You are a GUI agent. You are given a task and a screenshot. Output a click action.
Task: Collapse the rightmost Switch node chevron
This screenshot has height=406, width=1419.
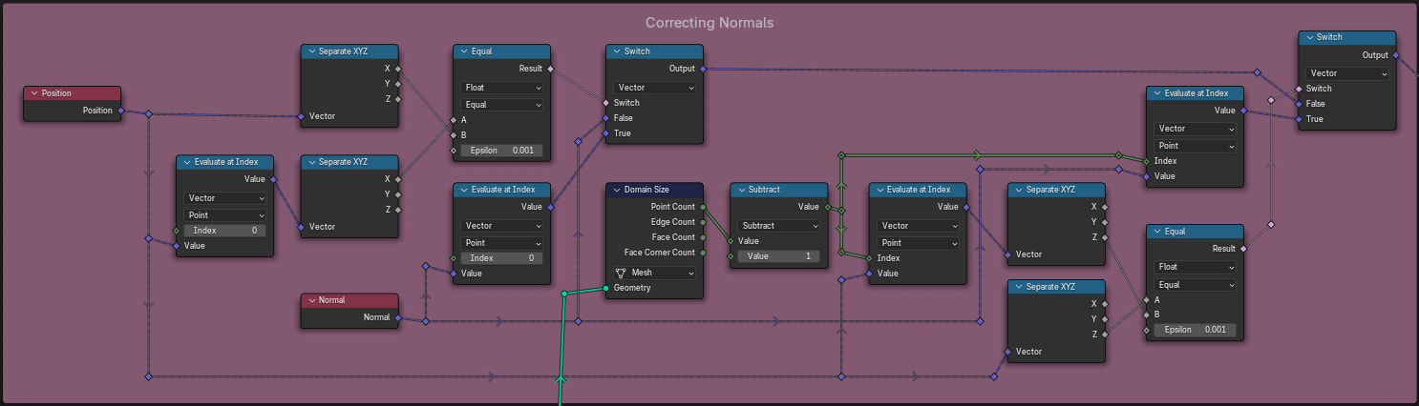pos(1310,37)
